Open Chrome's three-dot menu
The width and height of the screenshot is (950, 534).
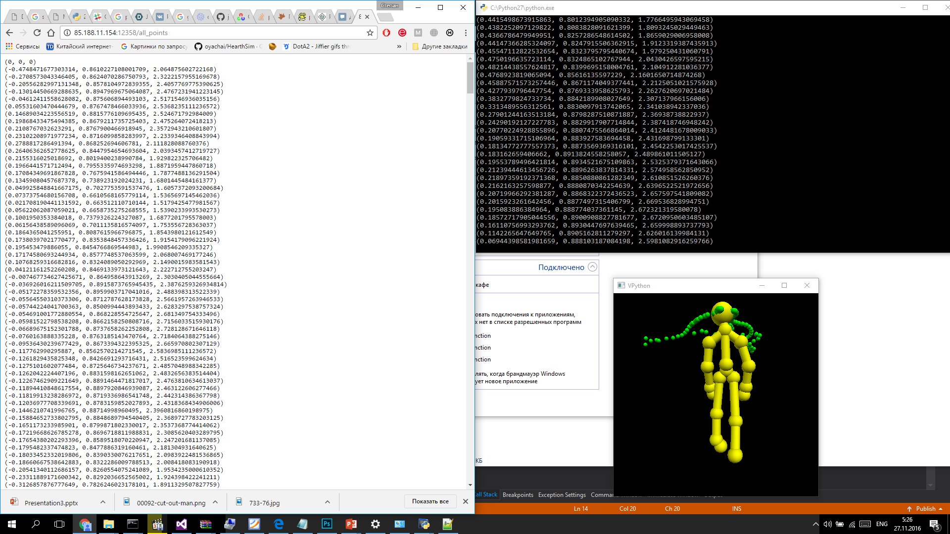point(466,33)
